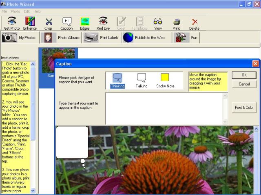Choose the Talking caption type
The image size is (261, 195).
(142, 80)
